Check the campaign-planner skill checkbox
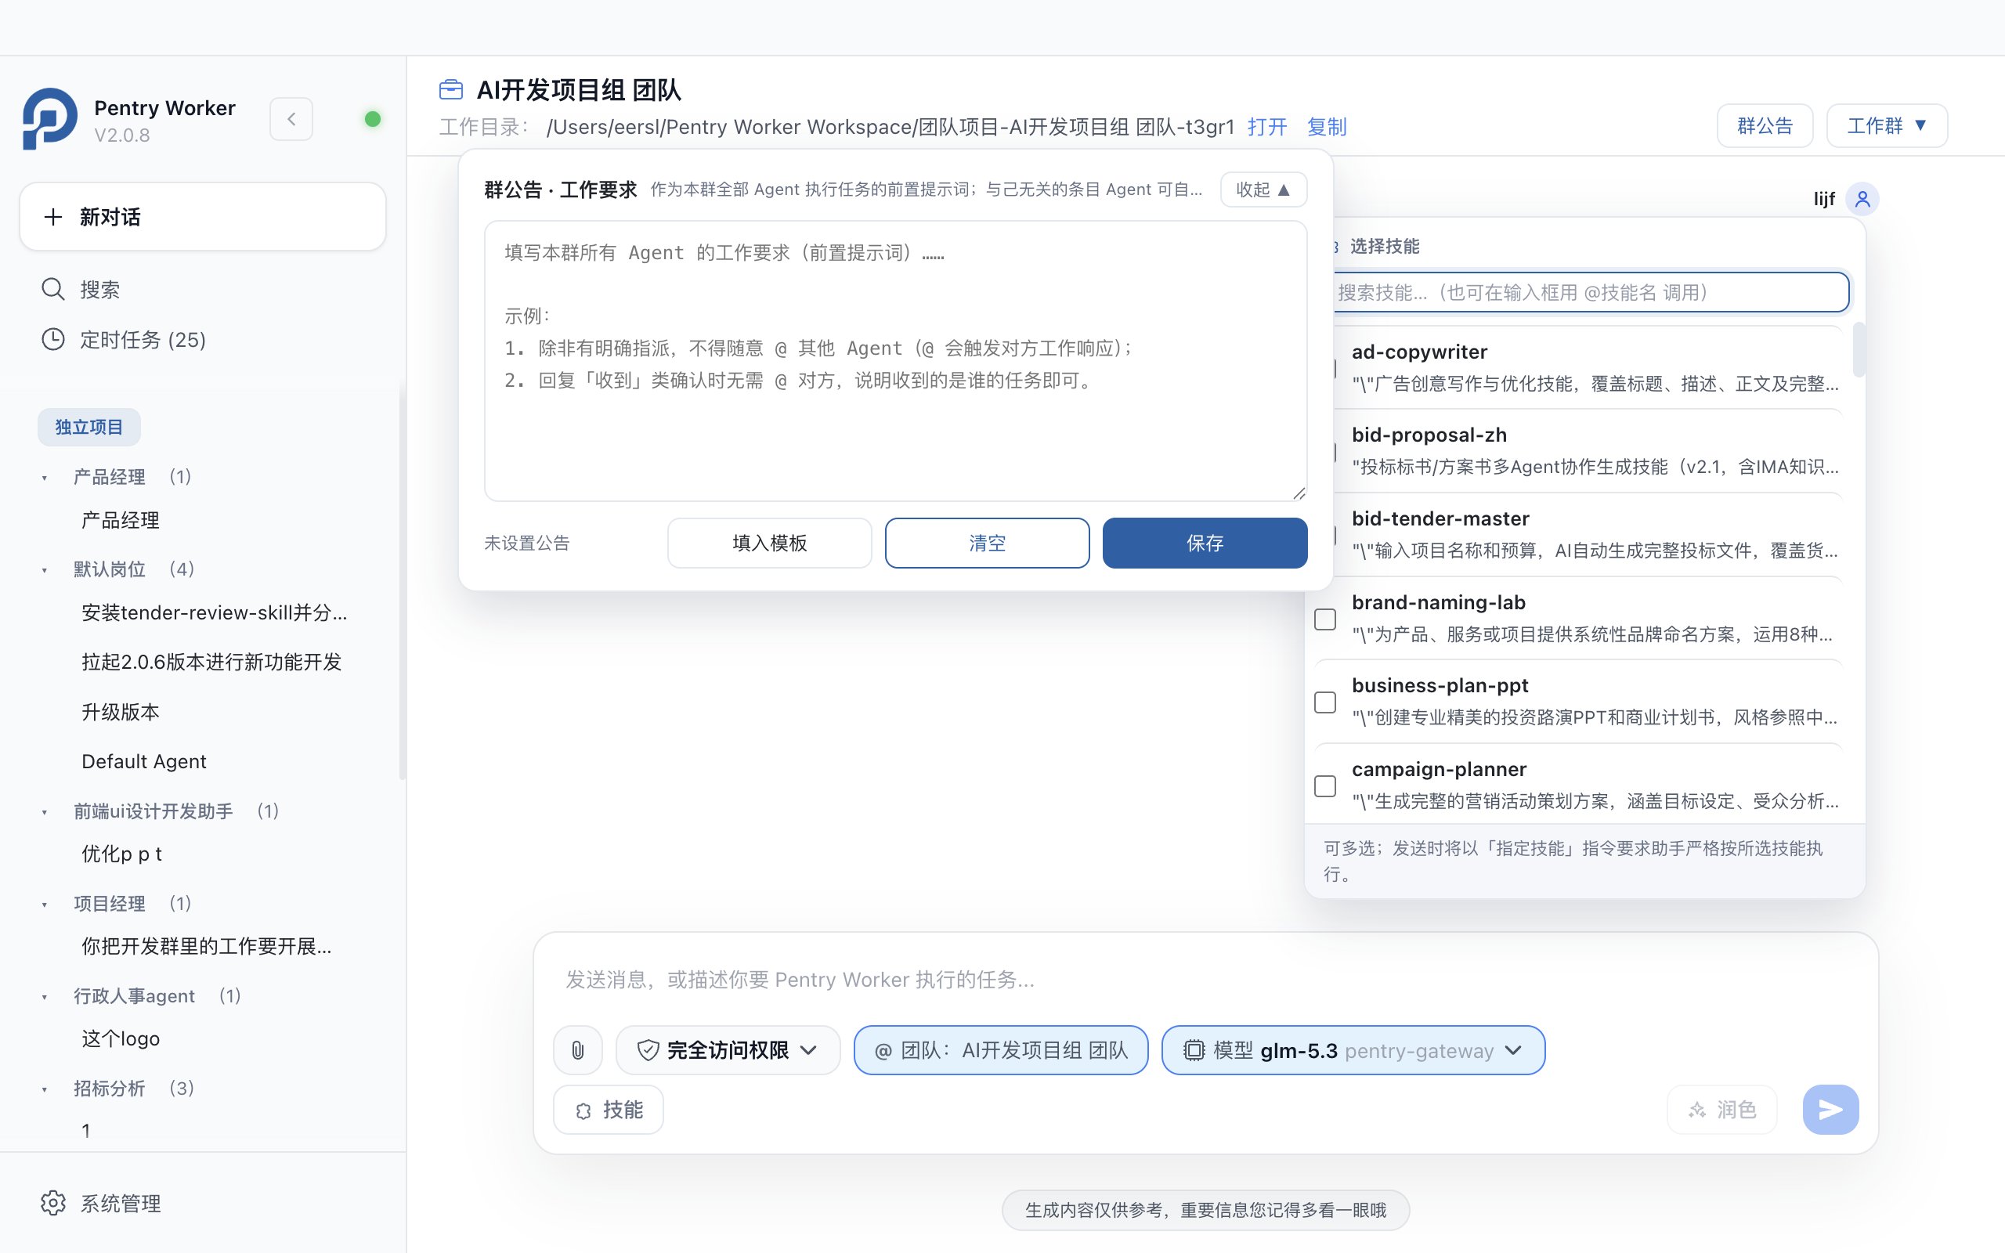Screen dimensions: 2005x1253 pos(1326,785)
